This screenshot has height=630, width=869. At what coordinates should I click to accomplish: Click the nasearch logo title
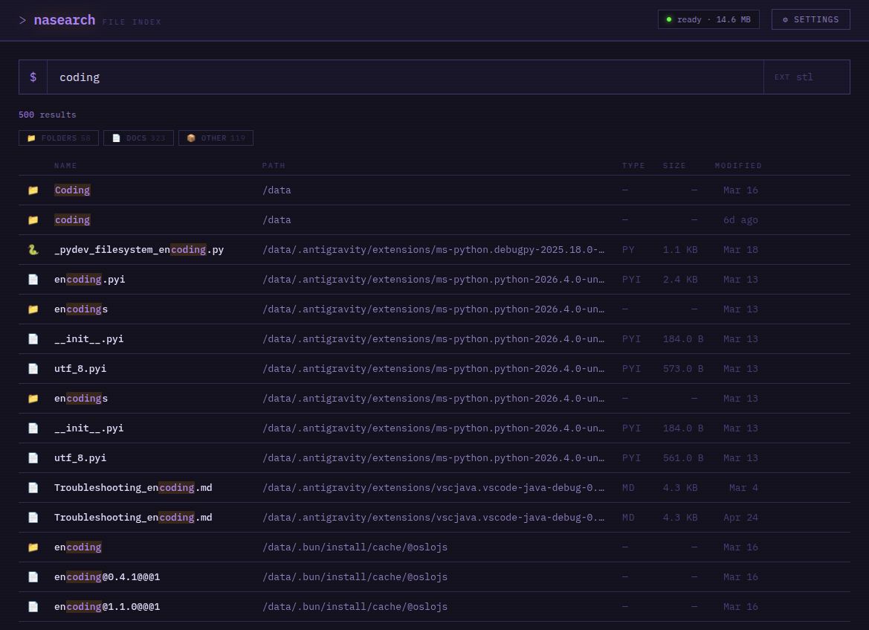pyautogui.click(x=64, y=20)
